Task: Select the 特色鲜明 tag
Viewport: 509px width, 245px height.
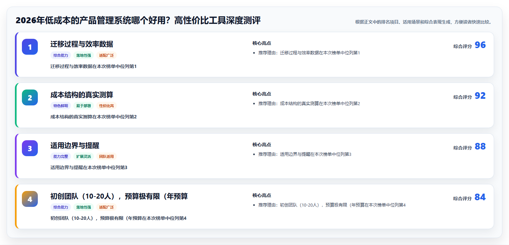Action: pyautogui.click(x=61, y=106)
